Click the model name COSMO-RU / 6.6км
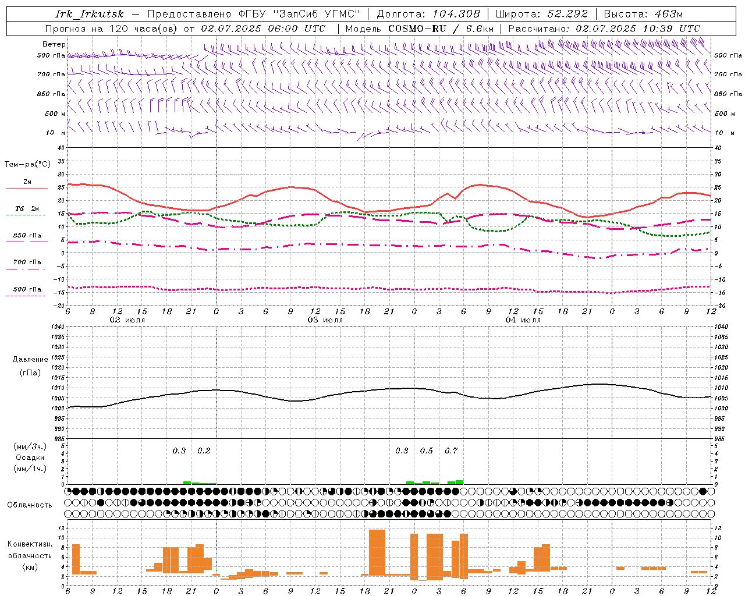 pyautogui.click(x=441, y=29)
